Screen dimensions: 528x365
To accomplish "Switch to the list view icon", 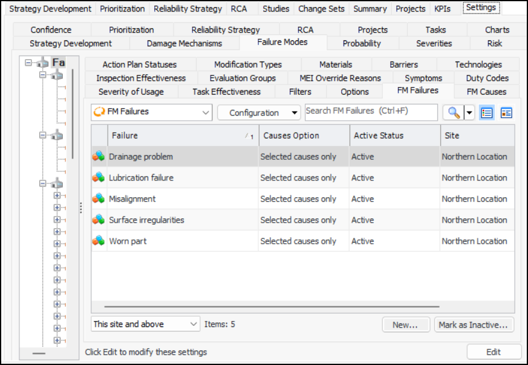I will pyautogui.click(x=486, y=113).
